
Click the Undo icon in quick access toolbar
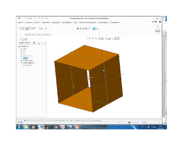point(31,19)
